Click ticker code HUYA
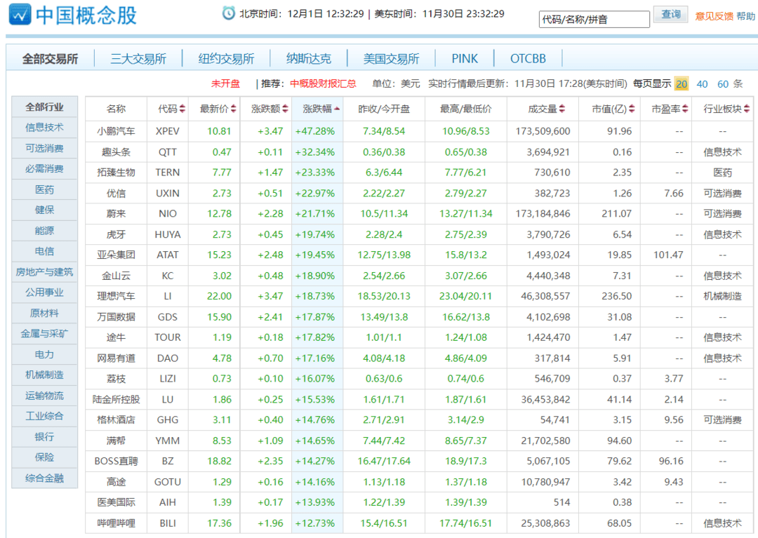Viewport: 758px width, 538px height. (x=168, y=234)
